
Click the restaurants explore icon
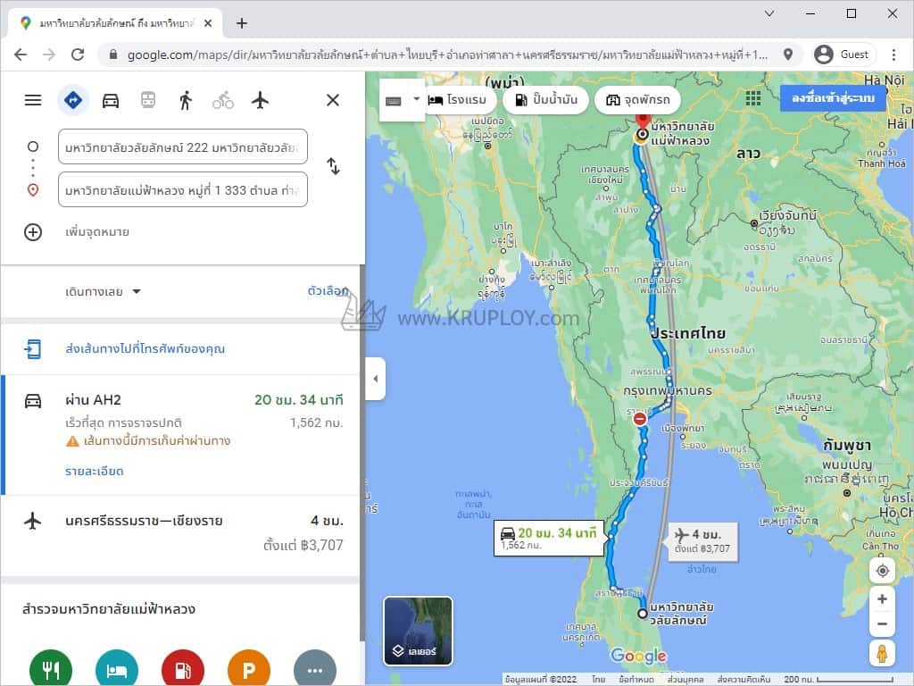click(51, 670)
